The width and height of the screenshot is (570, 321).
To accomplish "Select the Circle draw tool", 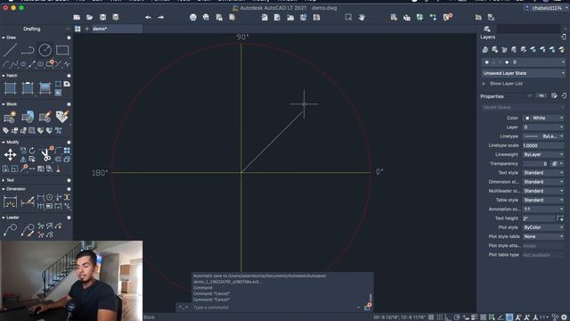I will click(45, 50).
